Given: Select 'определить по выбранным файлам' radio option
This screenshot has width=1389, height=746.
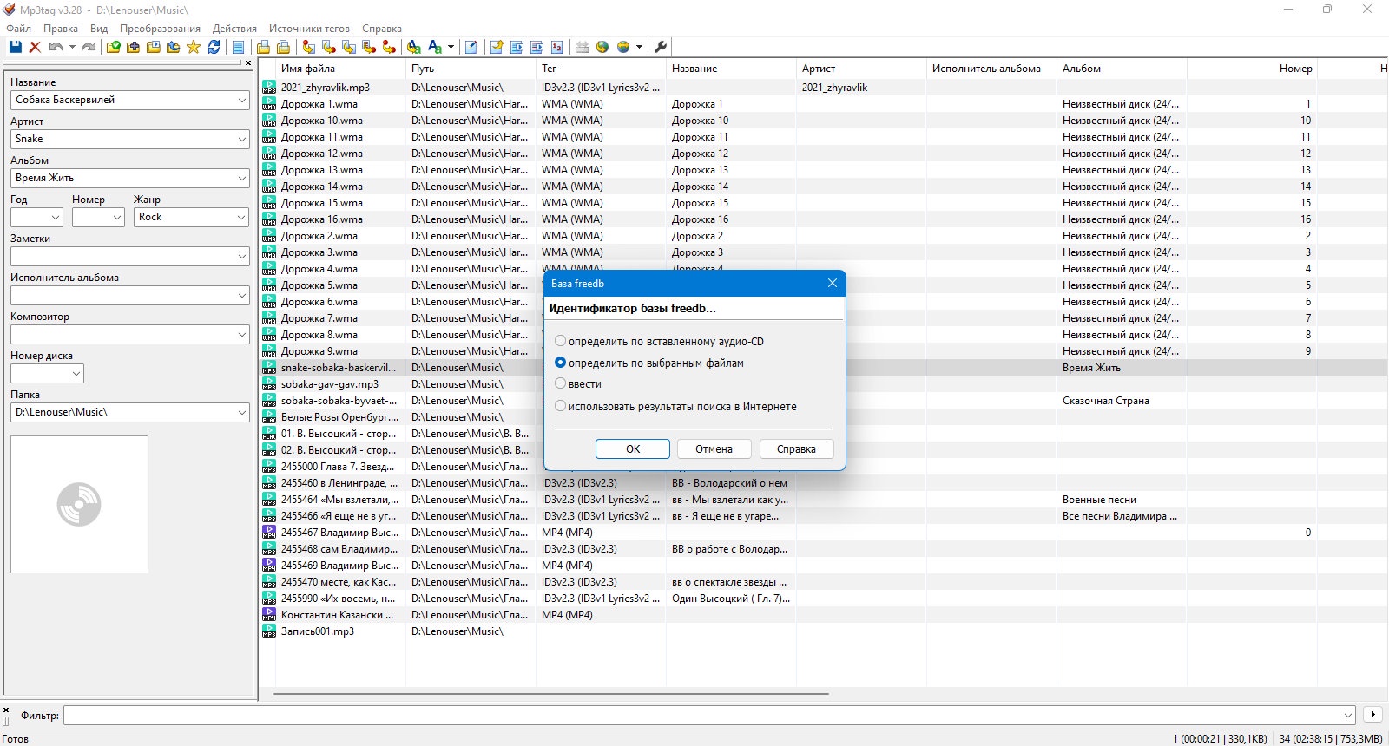Looking at the screenshot, I should point(561,363).
